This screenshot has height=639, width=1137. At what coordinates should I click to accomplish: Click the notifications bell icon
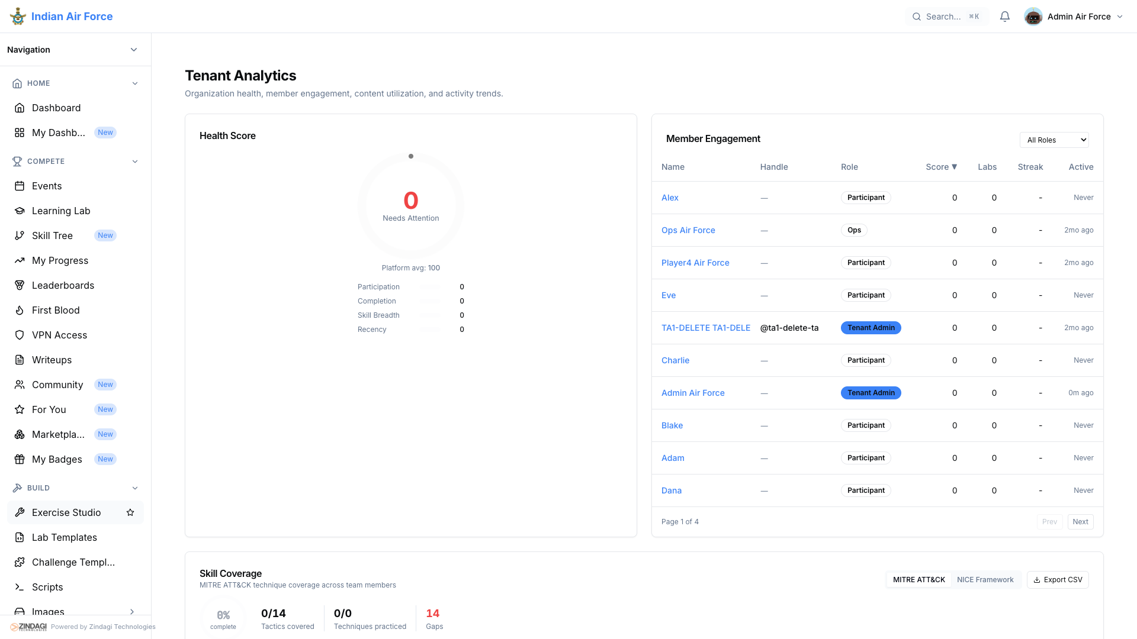pyautogui.click(x=1005, y=17)
